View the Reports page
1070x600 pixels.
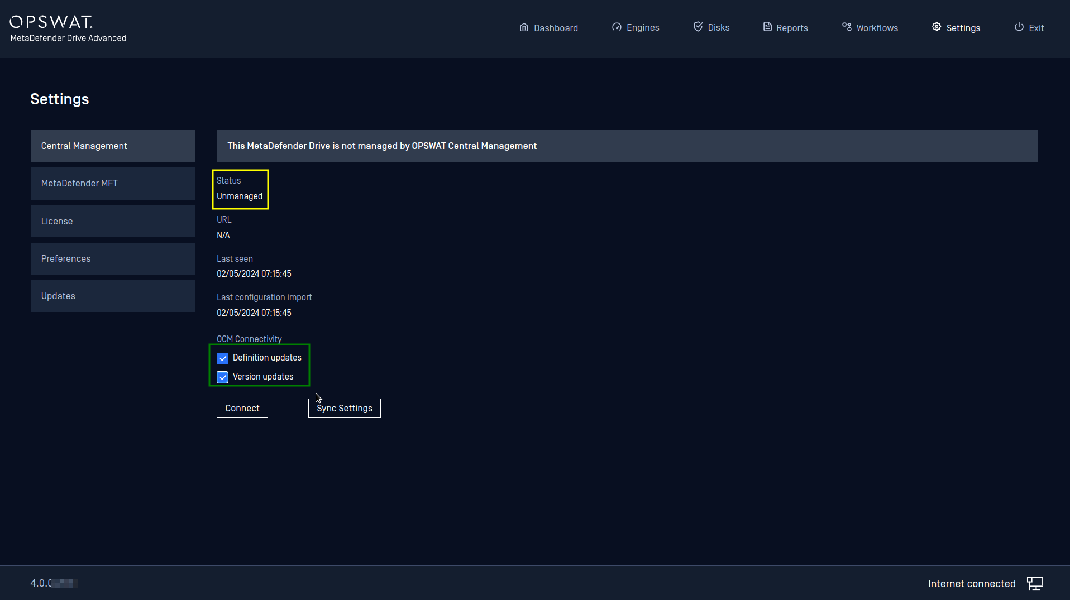[786, 27]
